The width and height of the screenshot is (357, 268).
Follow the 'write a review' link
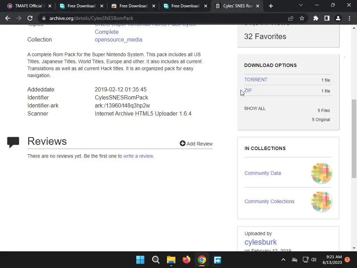[138, 156]
